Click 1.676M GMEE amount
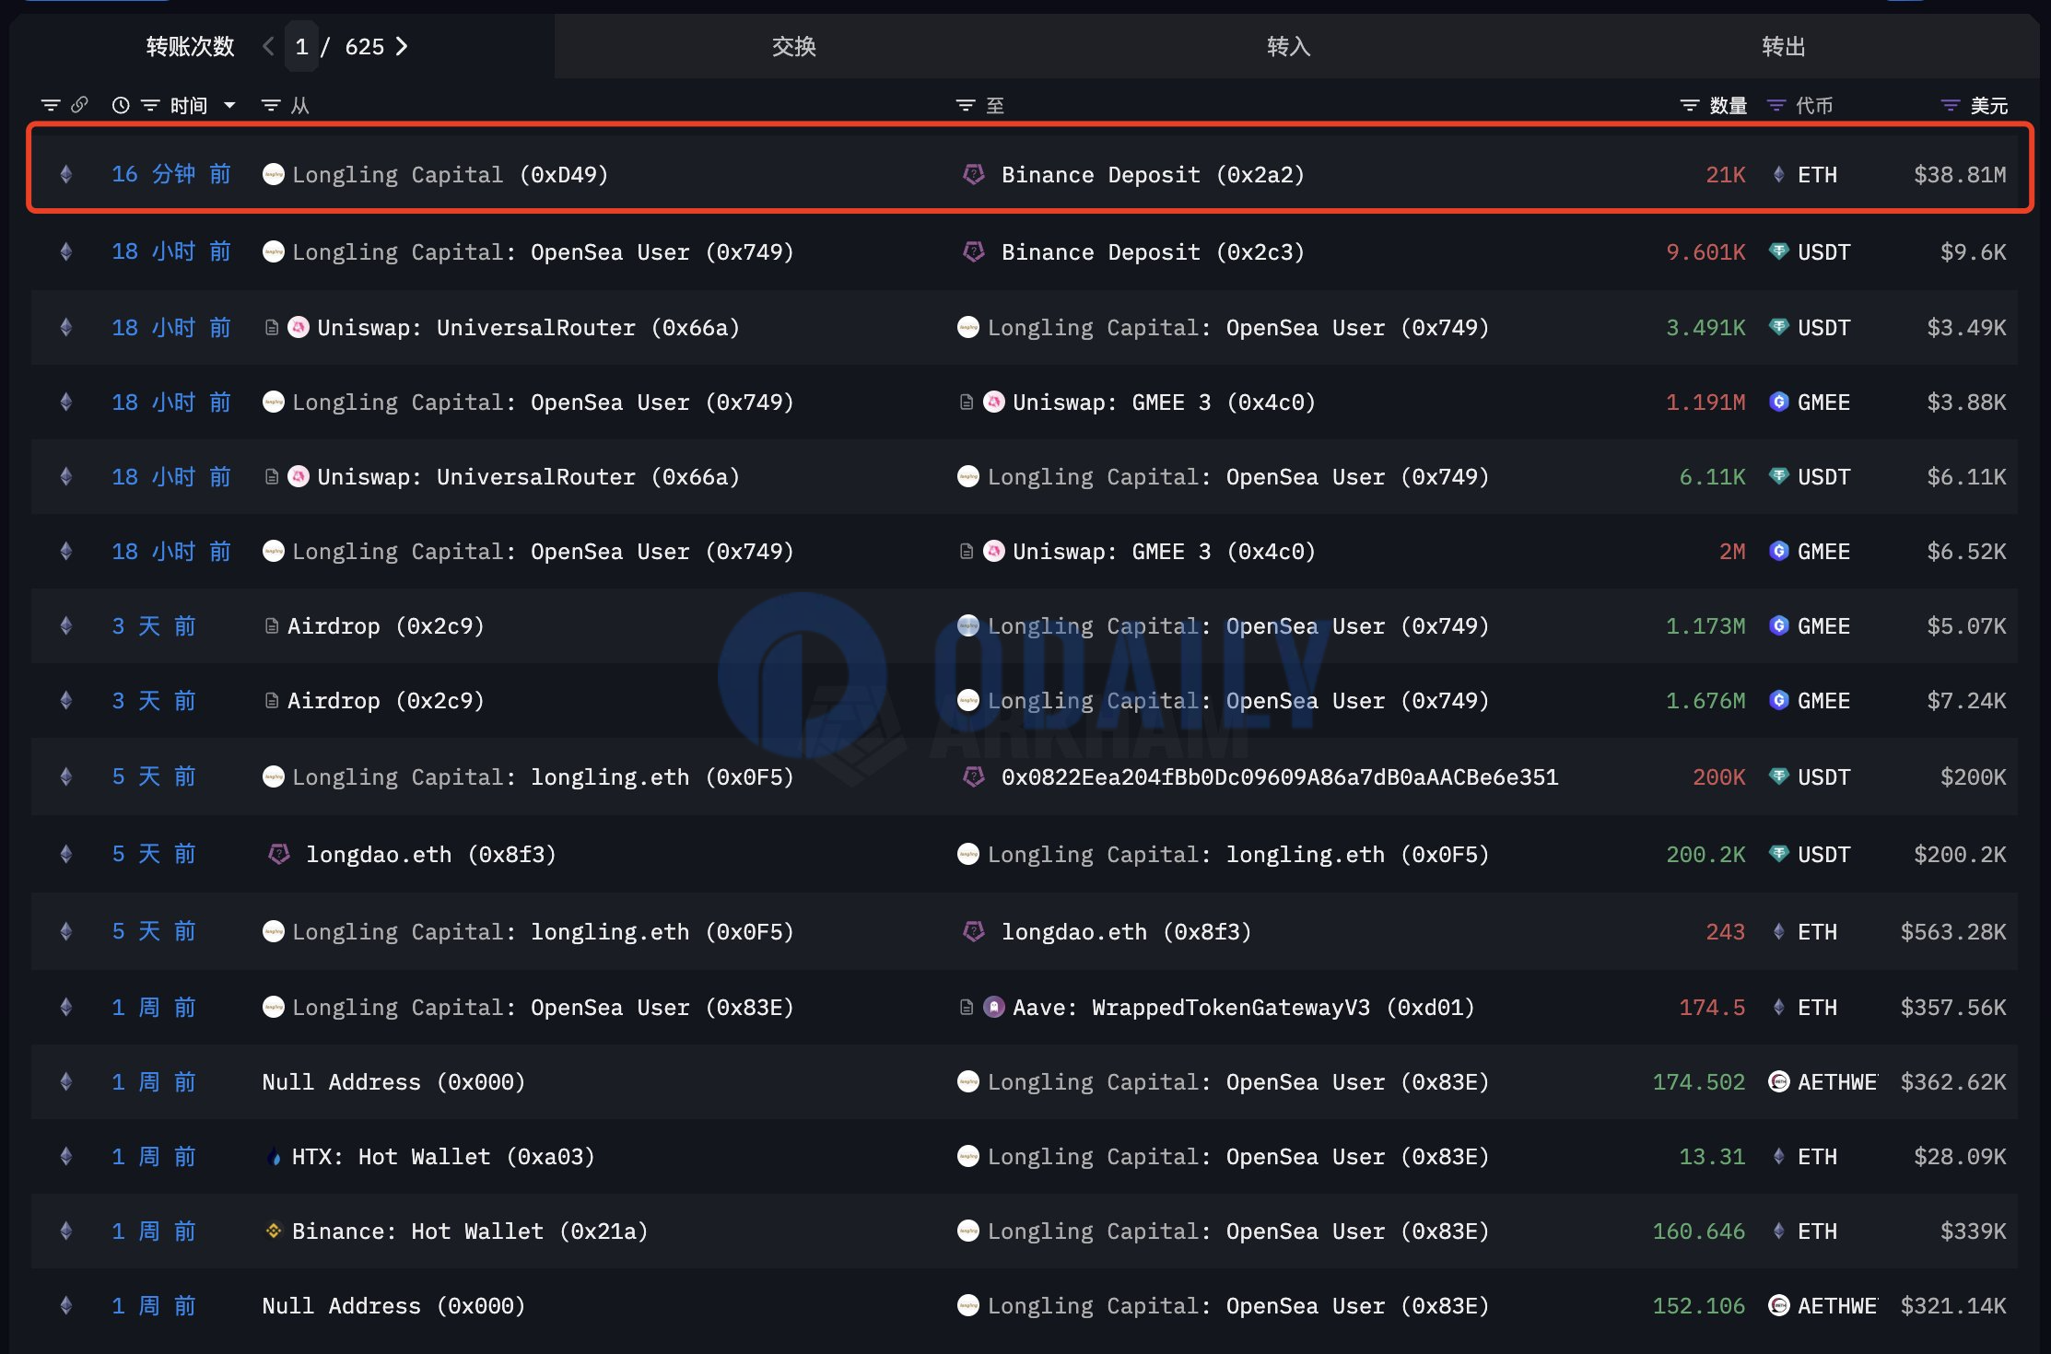2051x1354 pixels. (1705, 701)
